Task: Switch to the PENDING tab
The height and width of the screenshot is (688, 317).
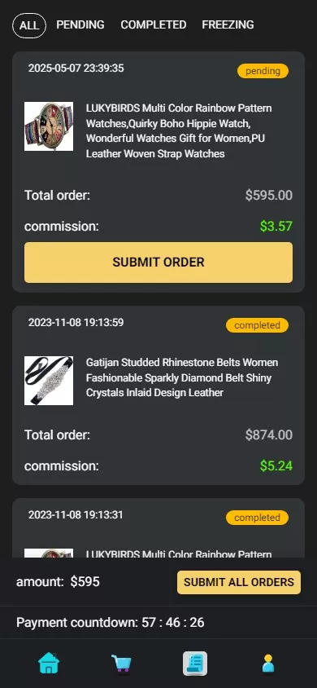Action: (80, 25)
